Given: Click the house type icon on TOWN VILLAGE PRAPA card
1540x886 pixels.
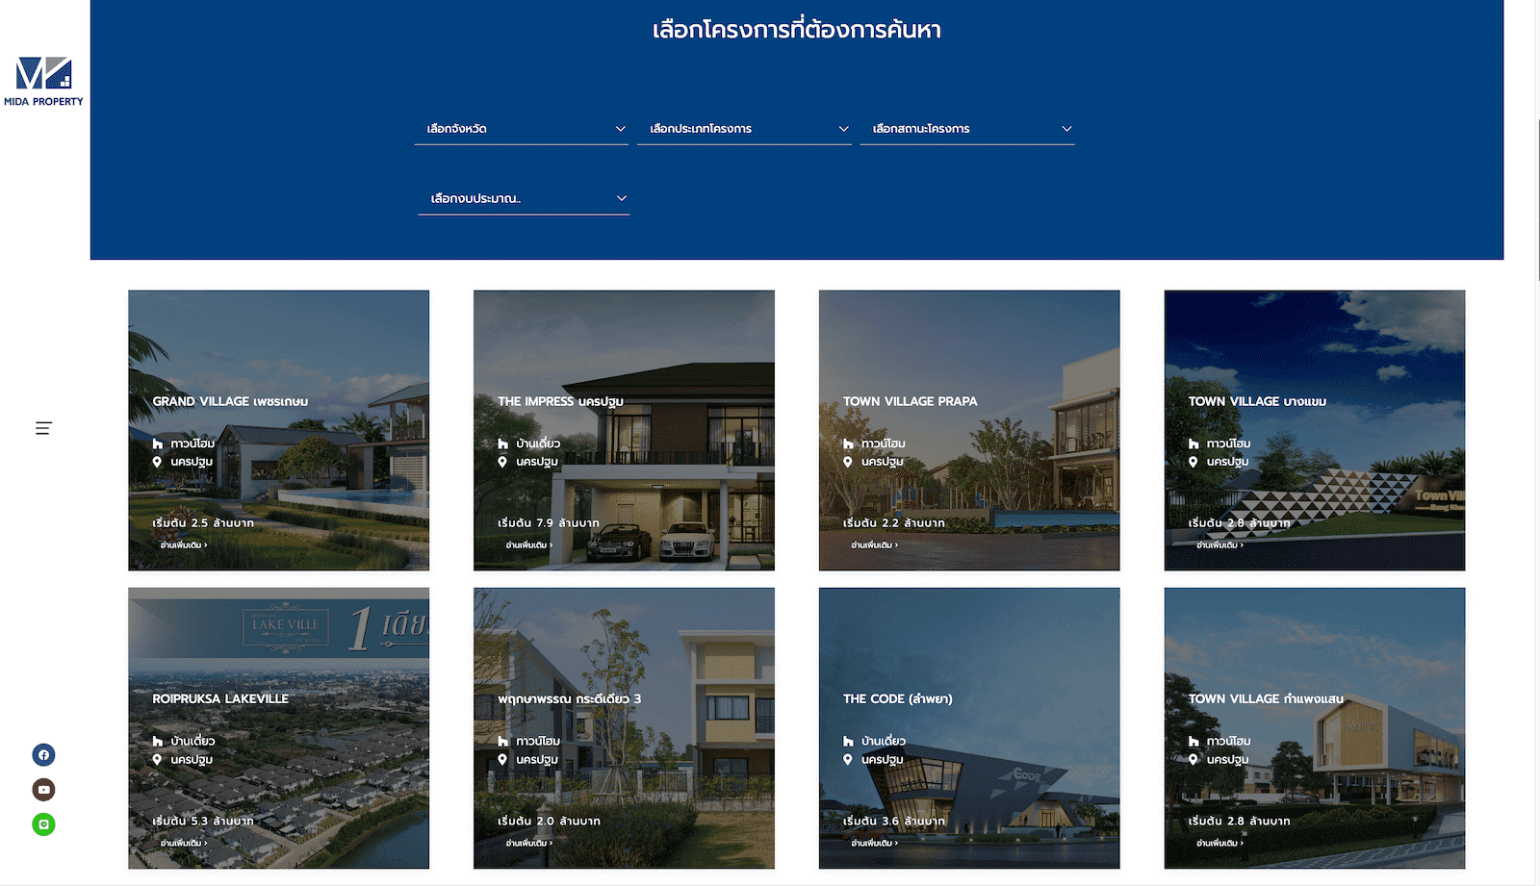Looking at the screenshot, I should (848, 443).
